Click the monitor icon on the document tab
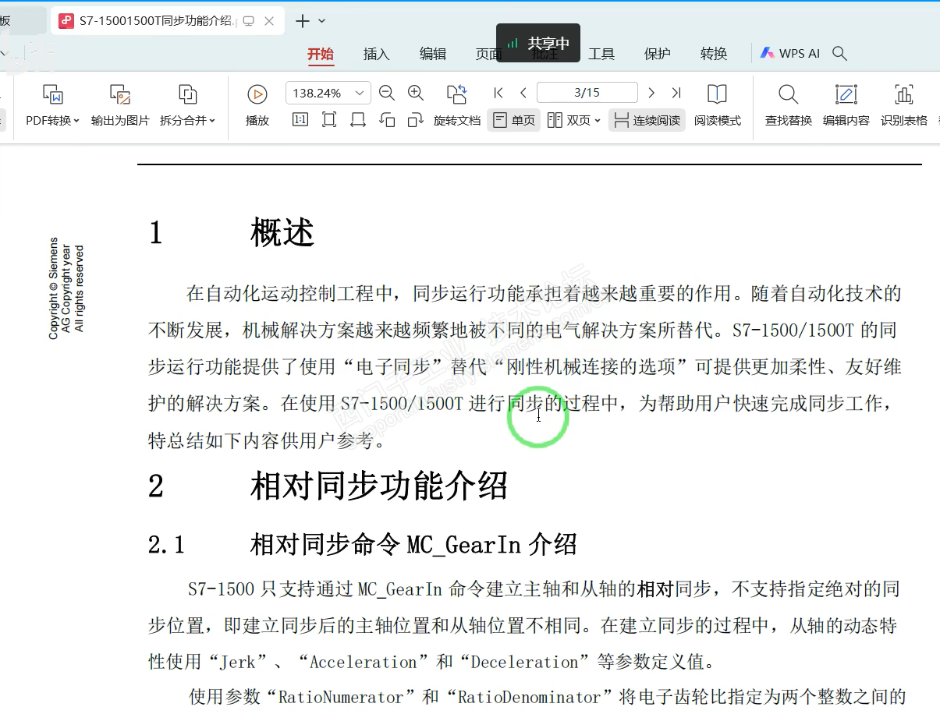This screenshot has height=714, width=940. coord(249,21)
